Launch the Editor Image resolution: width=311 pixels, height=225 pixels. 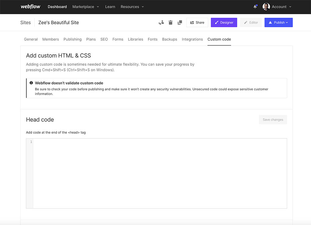251,22
